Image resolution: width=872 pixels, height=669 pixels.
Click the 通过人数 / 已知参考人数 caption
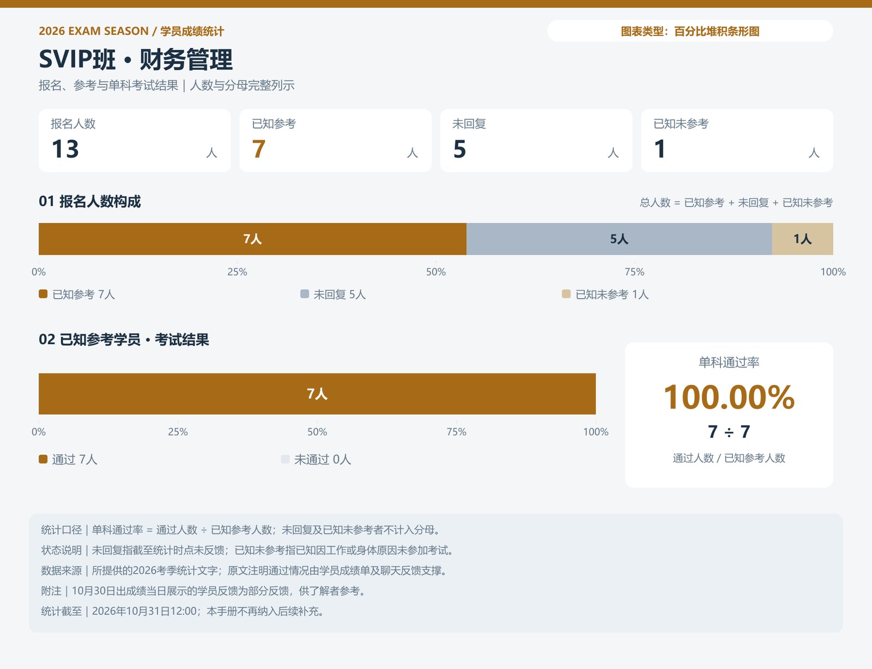pos(729,458)
